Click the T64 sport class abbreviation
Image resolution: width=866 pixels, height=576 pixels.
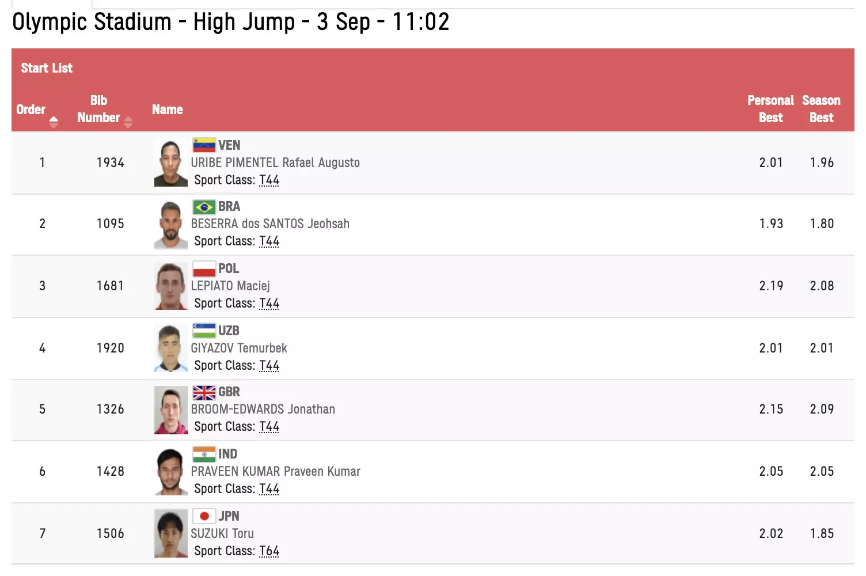(269, 551)
